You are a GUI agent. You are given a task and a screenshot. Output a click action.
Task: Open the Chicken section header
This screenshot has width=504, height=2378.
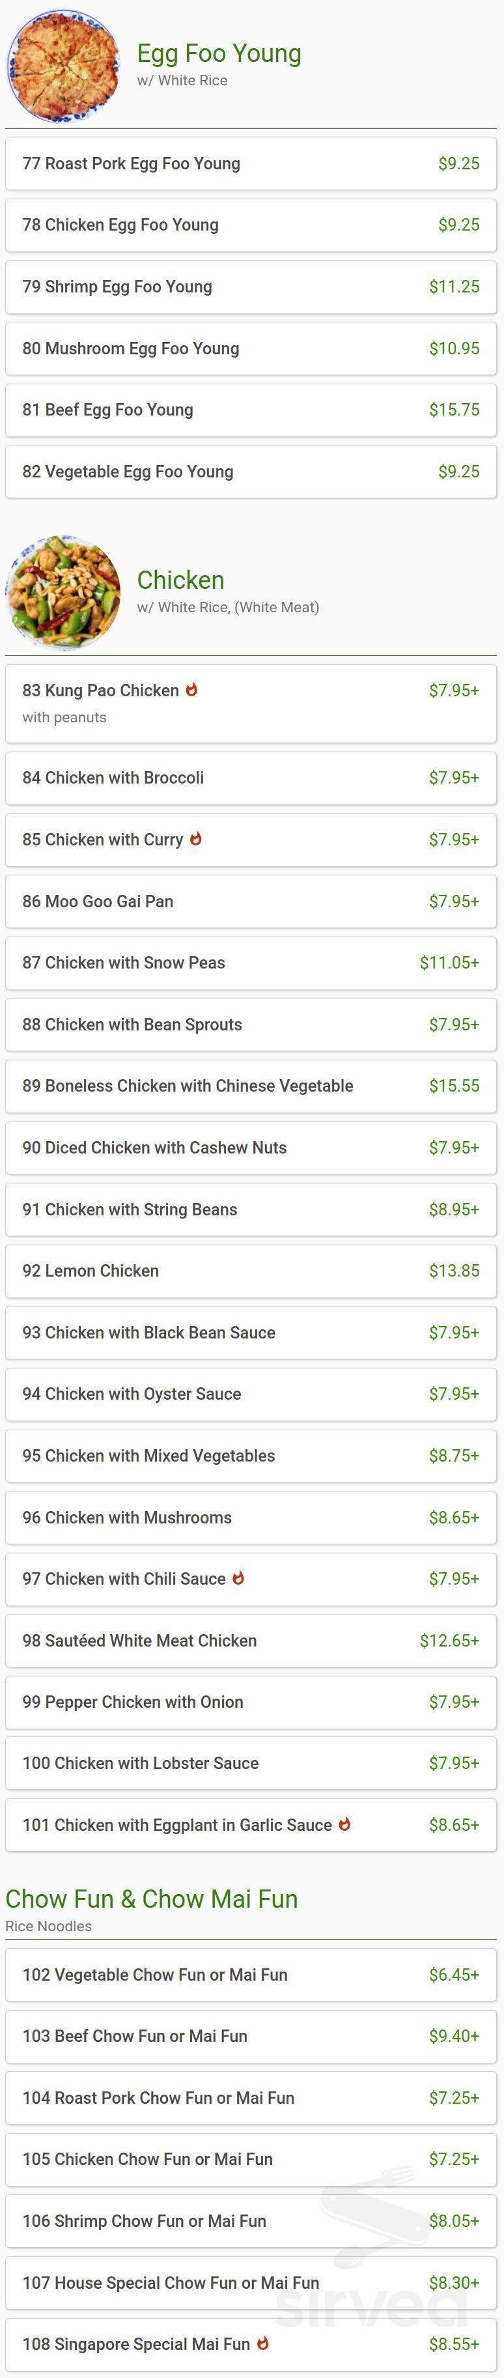pos(180,580)
